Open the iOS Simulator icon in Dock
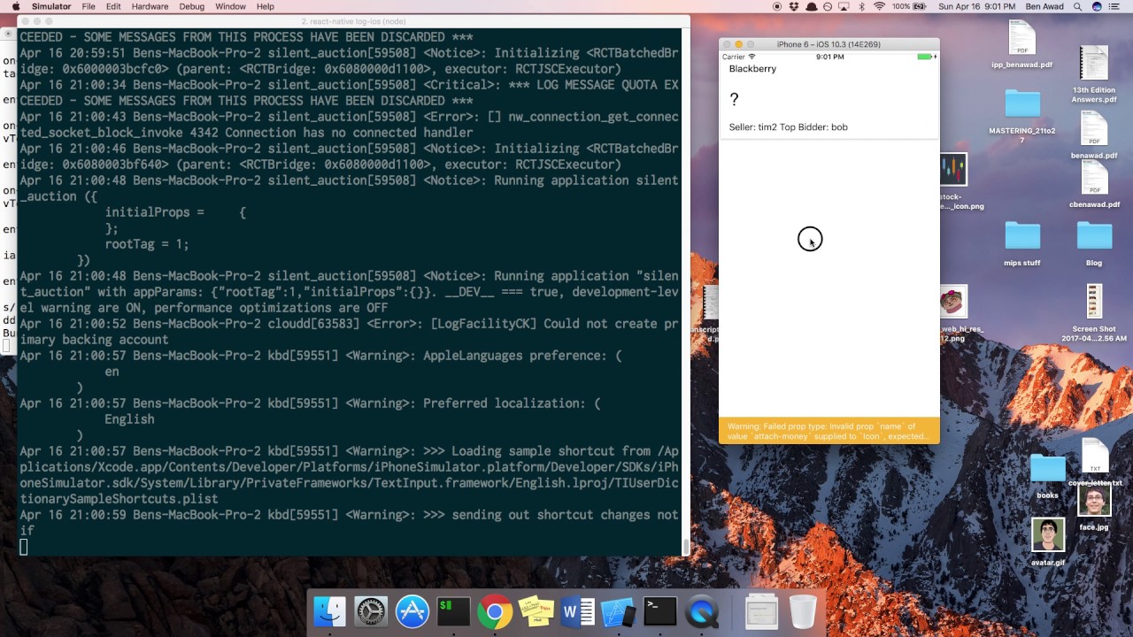The height and width of the screenshot is (637, 1133). (618, 611)
